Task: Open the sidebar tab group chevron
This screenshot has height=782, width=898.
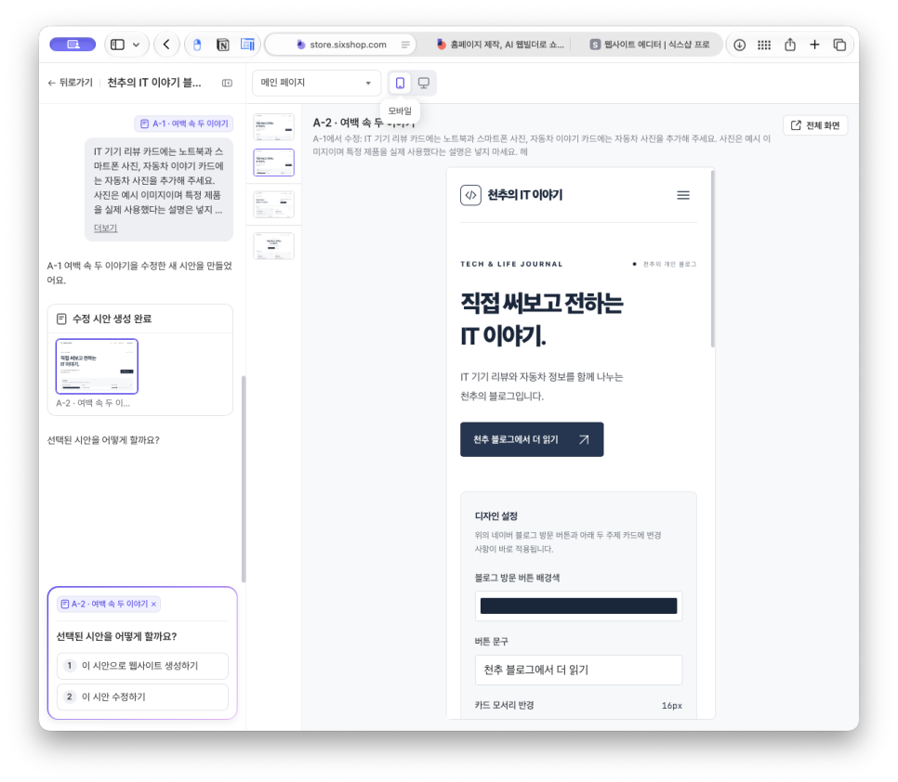Action: 137,44
